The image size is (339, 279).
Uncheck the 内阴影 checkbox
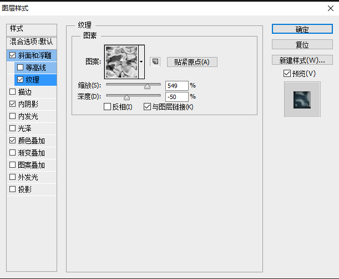(13, 104)
